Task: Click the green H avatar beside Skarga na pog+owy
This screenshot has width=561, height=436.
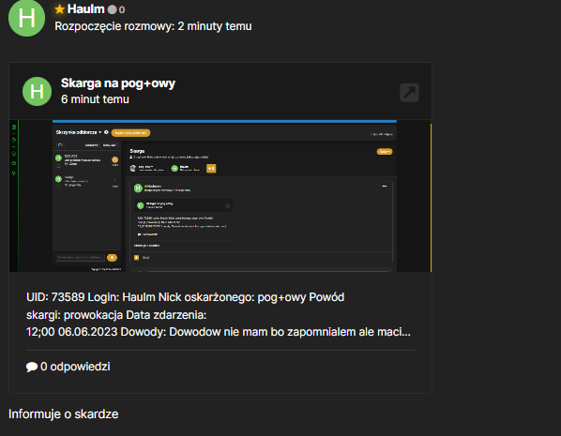Action: (x=38, y=92)
